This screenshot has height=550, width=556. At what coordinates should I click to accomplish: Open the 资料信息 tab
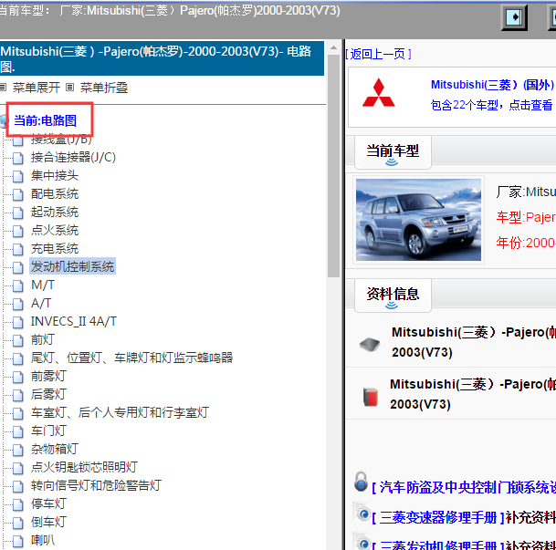[393, 295]
